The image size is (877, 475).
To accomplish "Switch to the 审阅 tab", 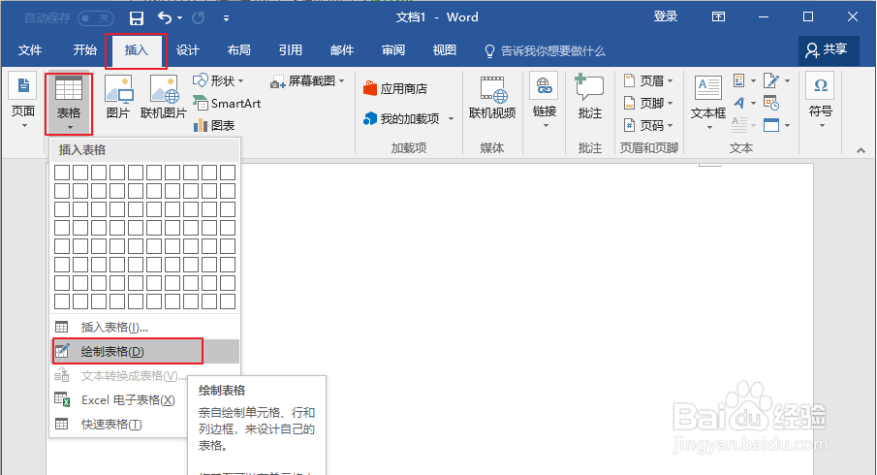I will [393, 50].
